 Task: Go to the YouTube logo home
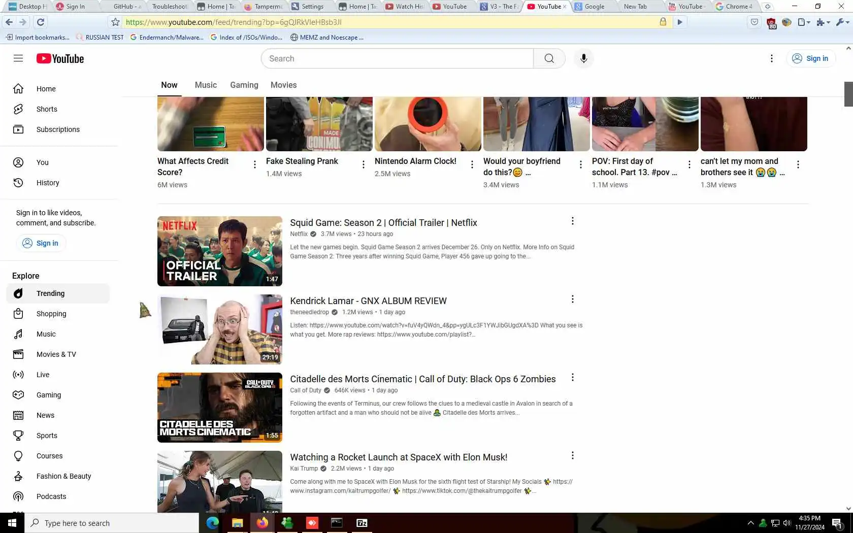point(60,58)
